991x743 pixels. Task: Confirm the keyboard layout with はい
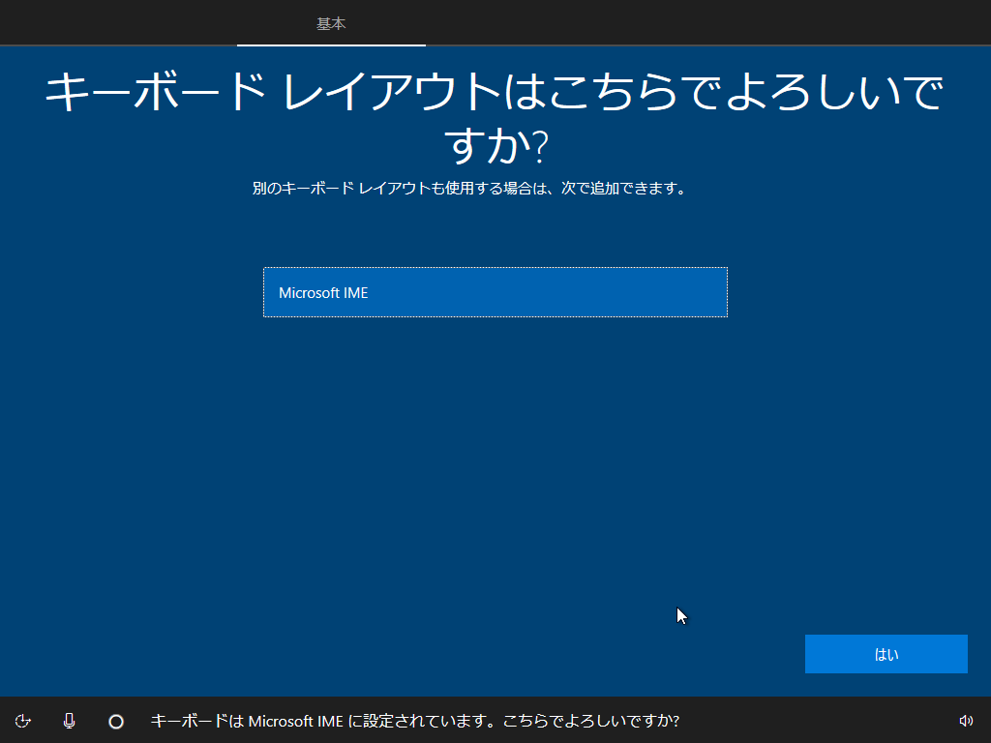coord(886,653)
